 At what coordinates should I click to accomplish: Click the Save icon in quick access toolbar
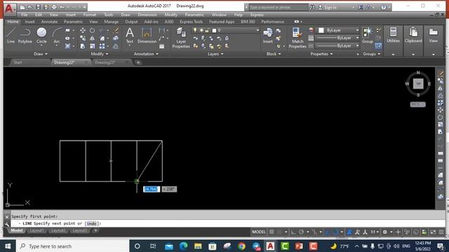(38, 7)
